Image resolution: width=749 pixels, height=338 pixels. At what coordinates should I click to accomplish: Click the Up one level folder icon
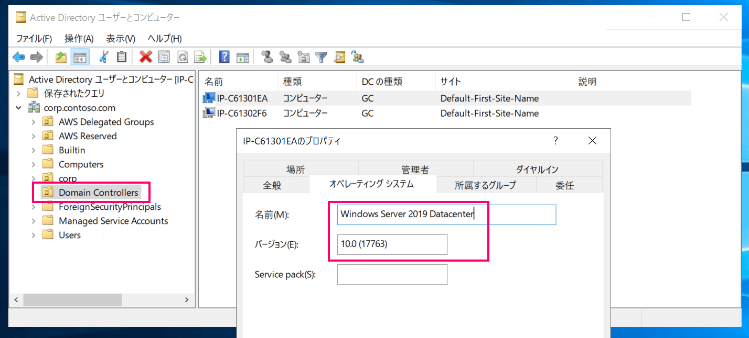coord(61,57)
